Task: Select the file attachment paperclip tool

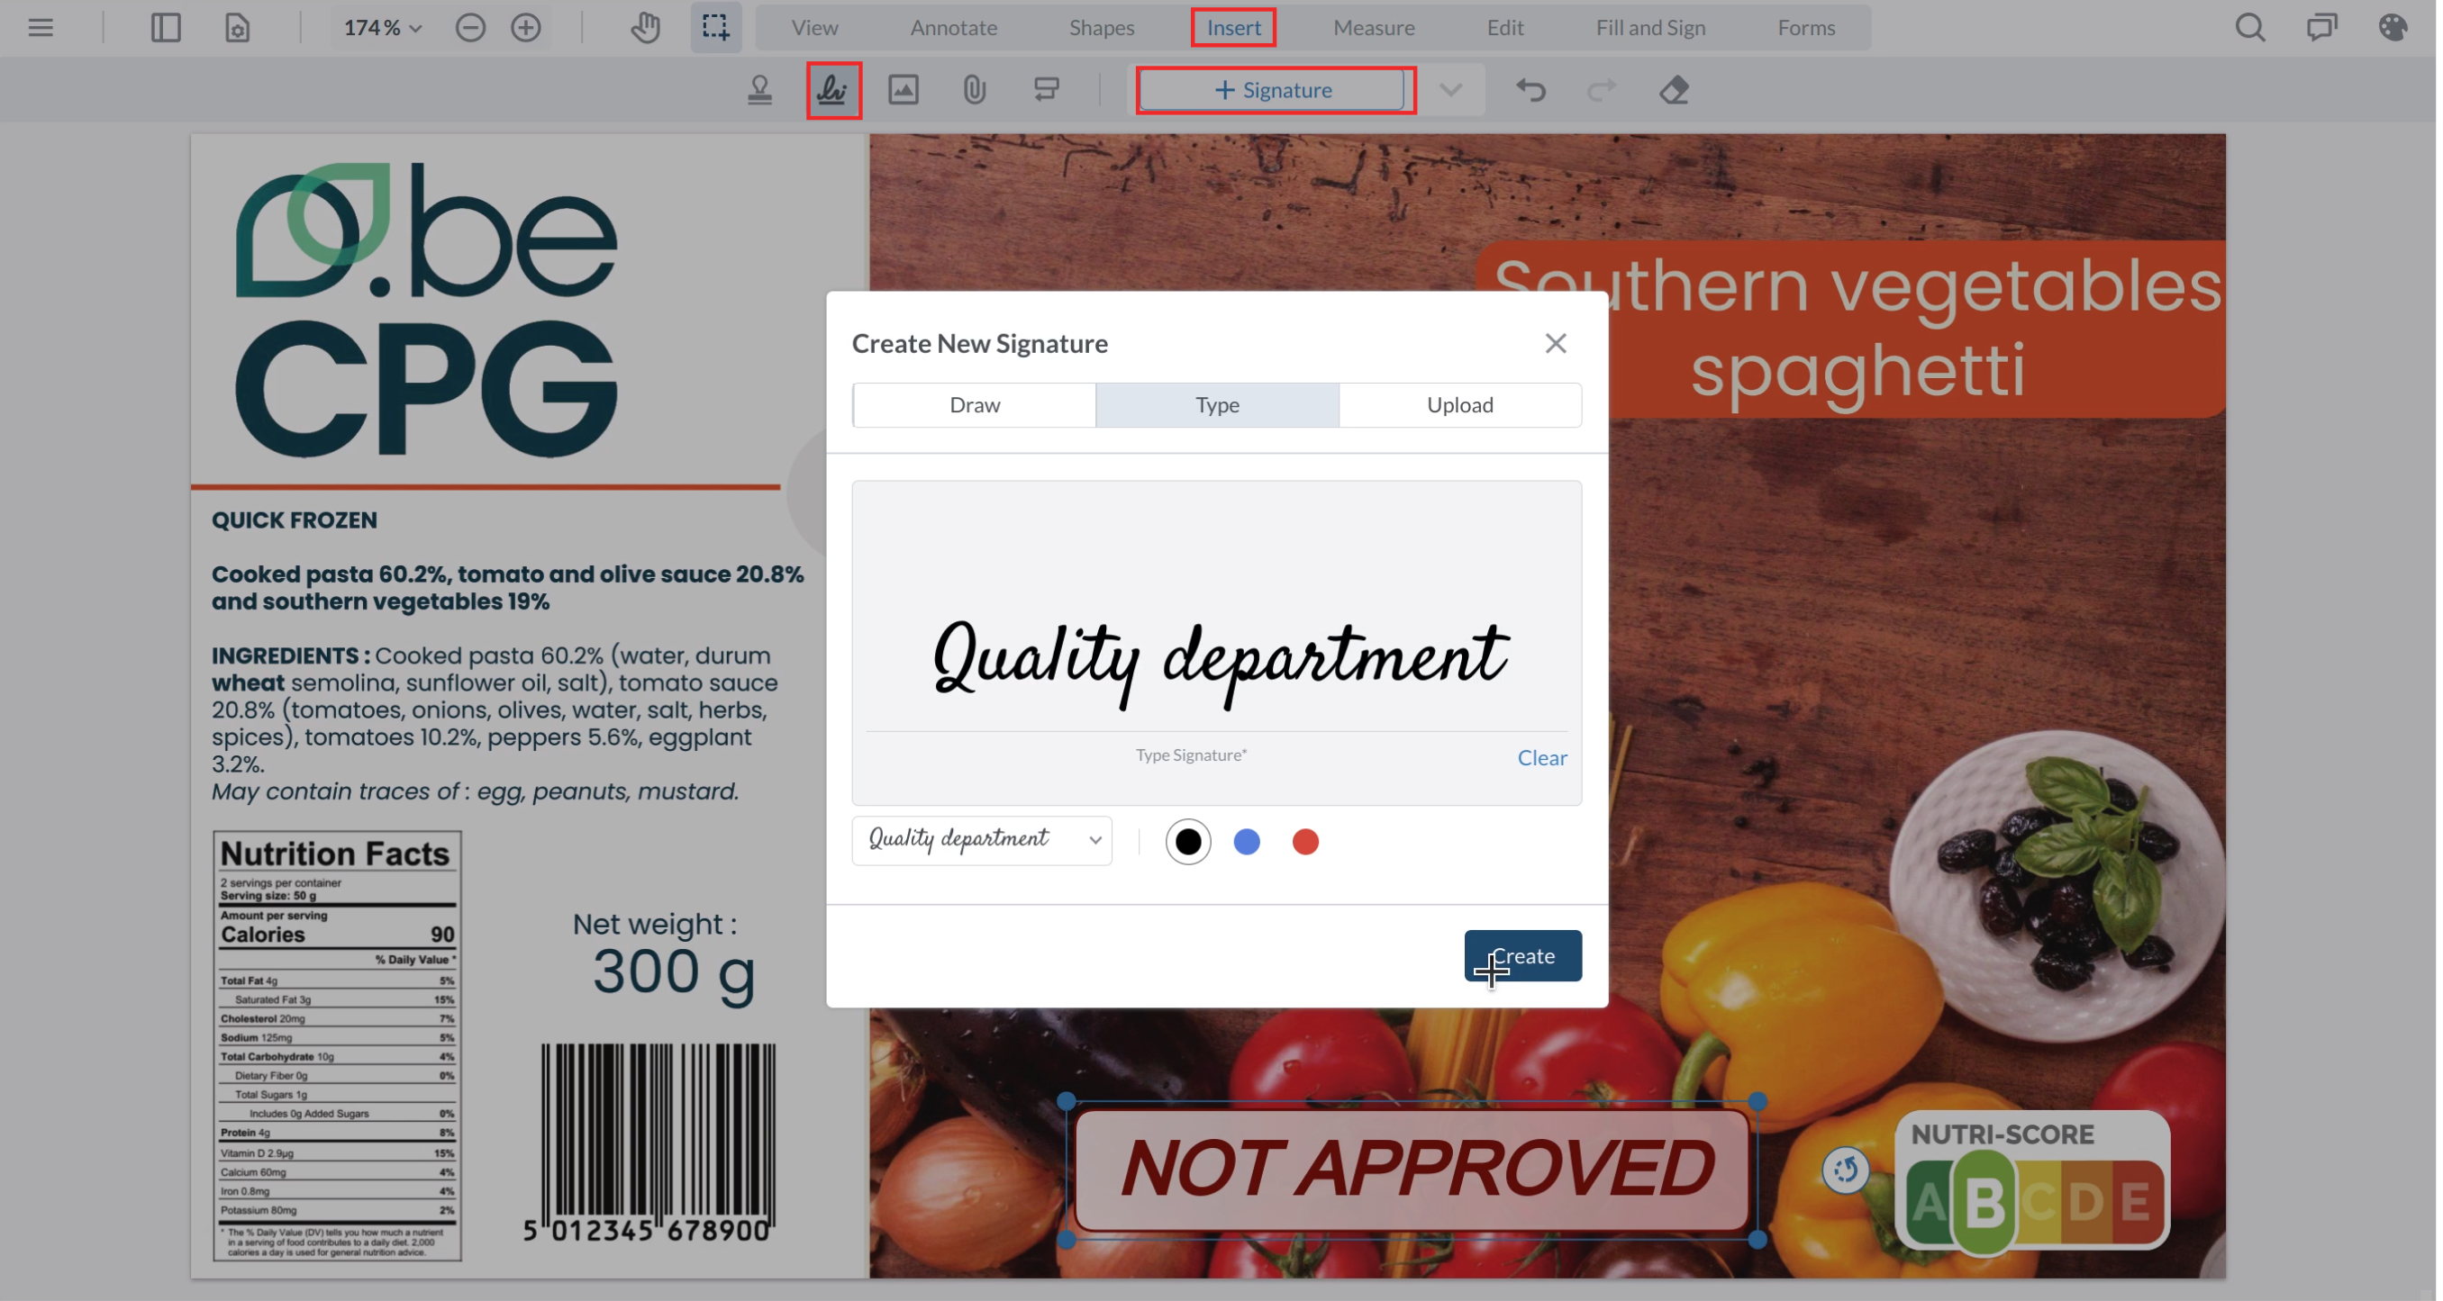Action: coord(975,90)
